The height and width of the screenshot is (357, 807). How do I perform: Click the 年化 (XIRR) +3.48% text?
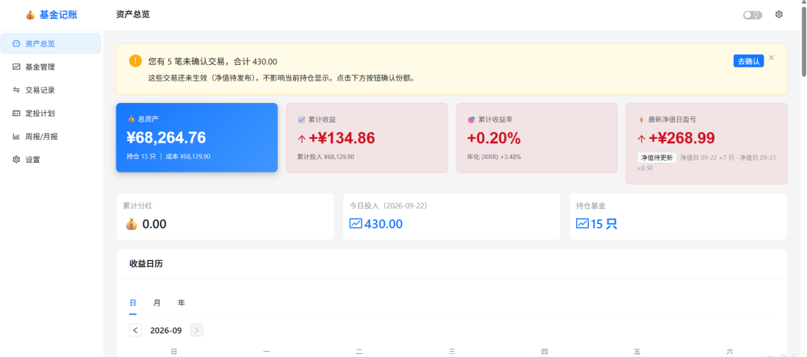coord(494,156)
